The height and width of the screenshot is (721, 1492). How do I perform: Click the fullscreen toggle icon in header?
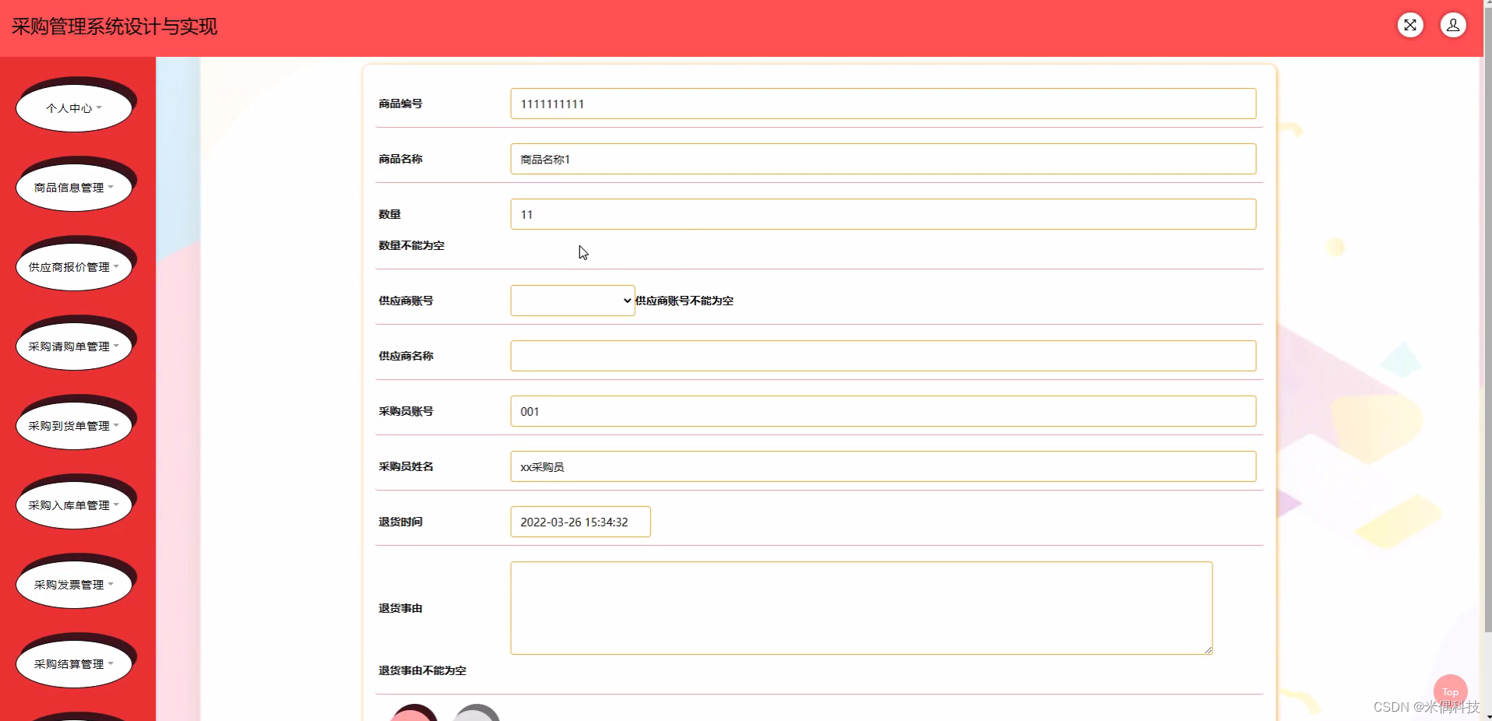1410,25
